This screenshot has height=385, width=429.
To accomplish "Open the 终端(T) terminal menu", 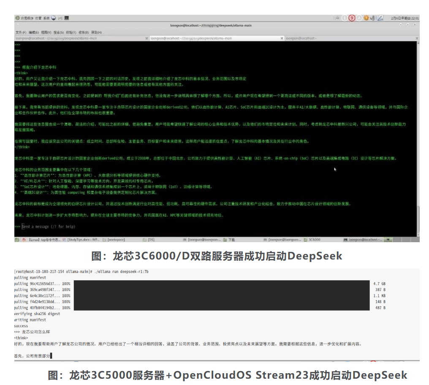I will [x=71, y=32].
